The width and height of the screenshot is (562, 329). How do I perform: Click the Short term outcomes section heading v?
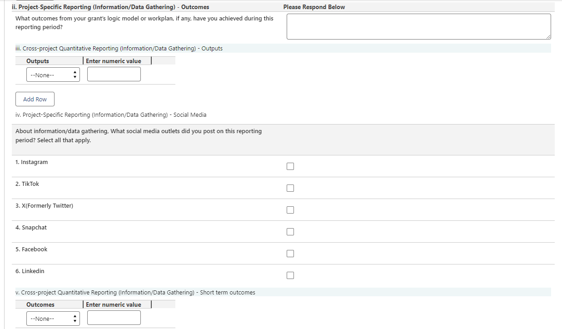point(135,292)
